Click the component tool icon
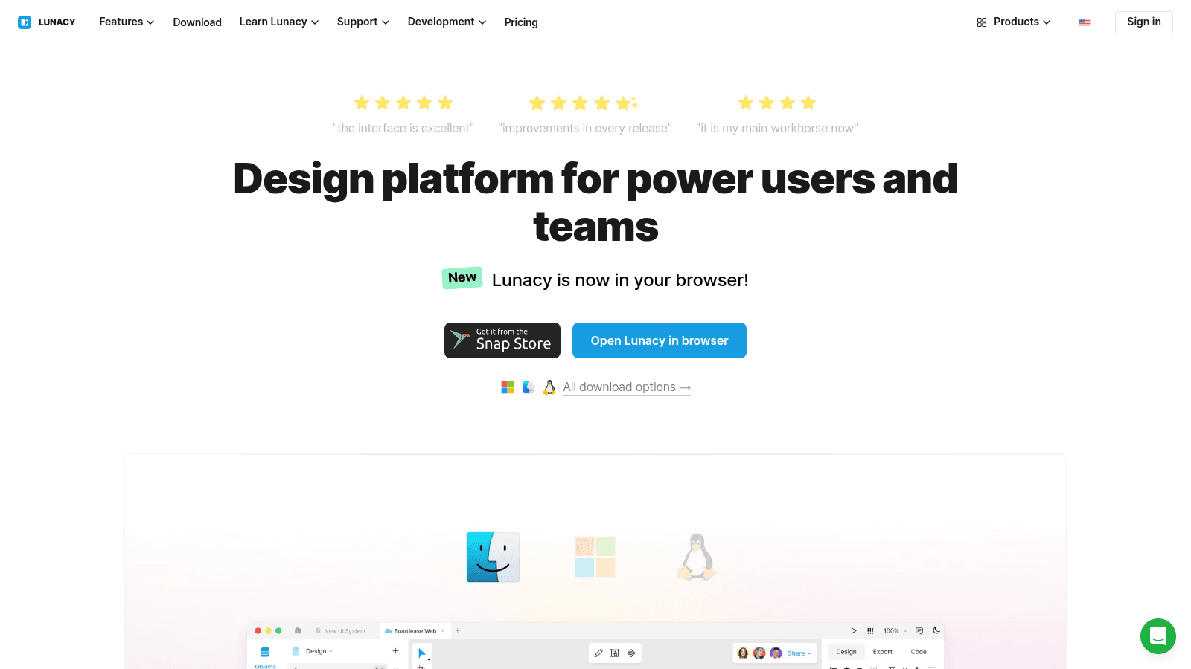This screenshot has height=669, width=1191. coord(631,653)
